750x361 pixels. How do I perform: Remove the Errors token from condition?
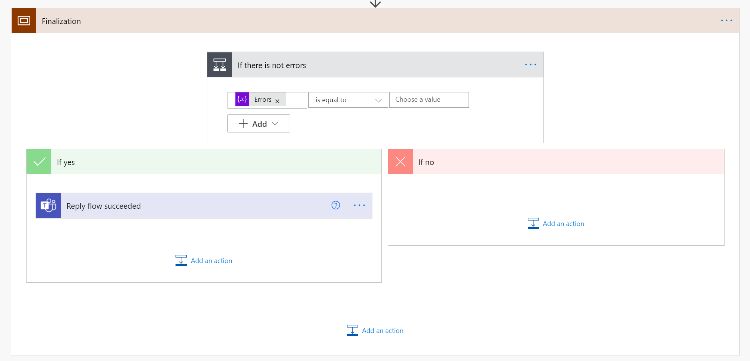tap(277, 101)
